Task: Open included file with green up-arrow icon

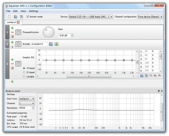Action: [x=57, y=44]
